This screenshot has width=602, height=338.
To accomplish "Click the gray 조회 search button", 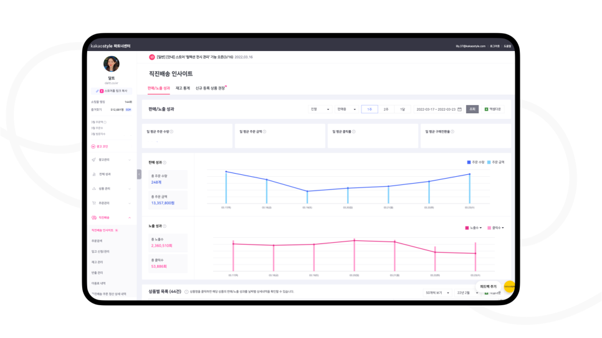I will (x=472, y=110).
